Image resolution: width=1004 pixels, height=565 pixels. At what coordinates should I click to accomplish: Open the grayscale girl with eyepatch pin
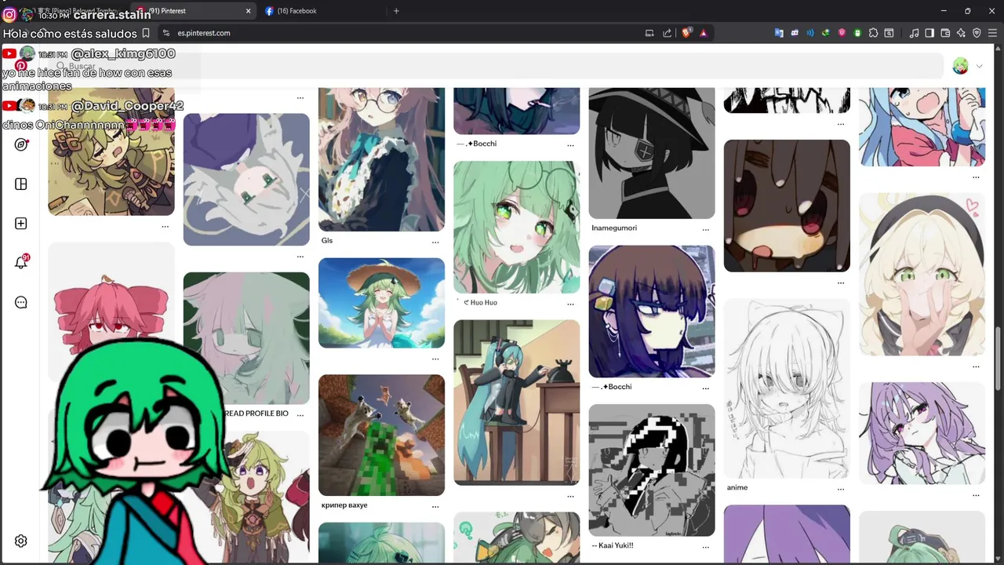click(652, 153)
